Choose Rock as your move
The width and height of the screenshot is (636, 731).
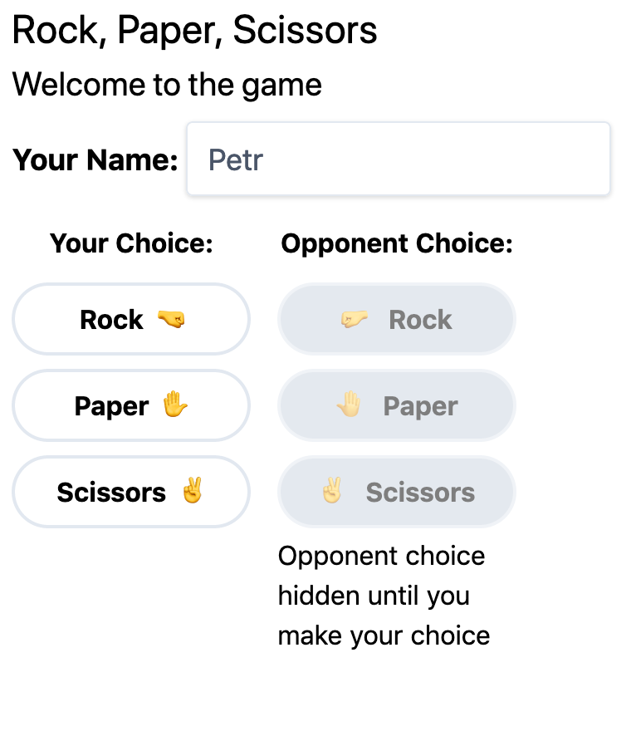131,320
